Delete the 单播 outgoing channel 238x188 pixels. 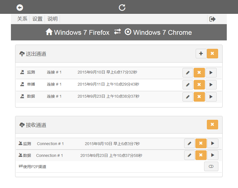tap(199, 85)
